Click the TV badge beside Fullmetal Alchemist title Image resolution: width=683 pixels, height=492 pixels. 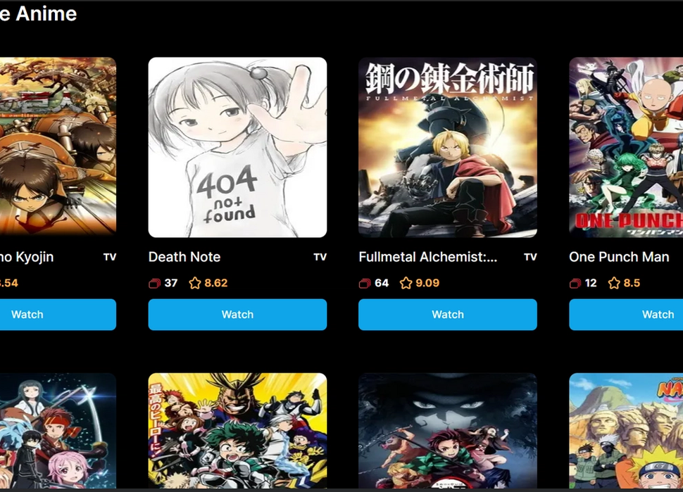click(530, 258)
